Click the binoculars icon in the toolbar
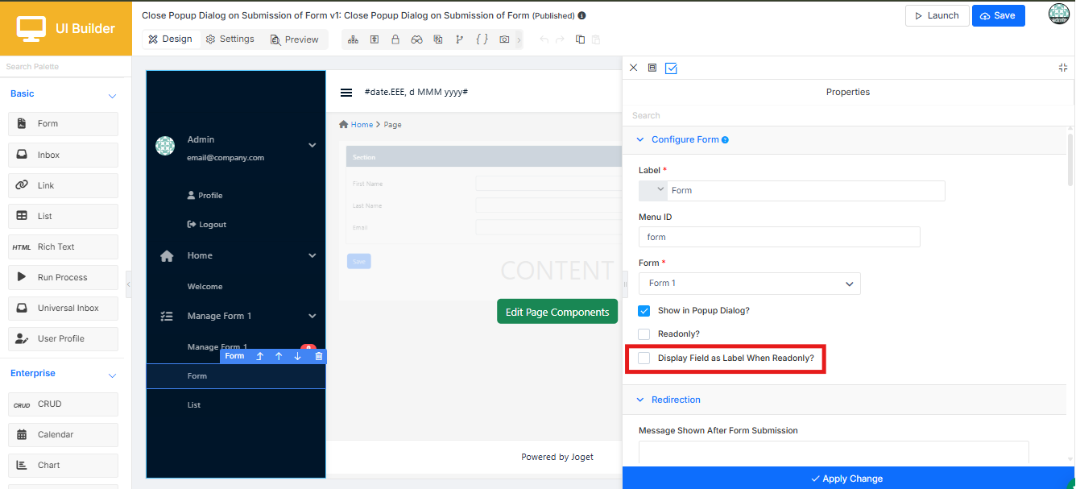Viewport: 1076px width, 489px height. [416, 39]
